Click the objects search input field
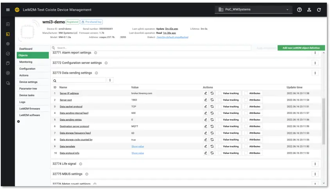Viewport: 330px width, 189px height. click(x=152, y=48)
